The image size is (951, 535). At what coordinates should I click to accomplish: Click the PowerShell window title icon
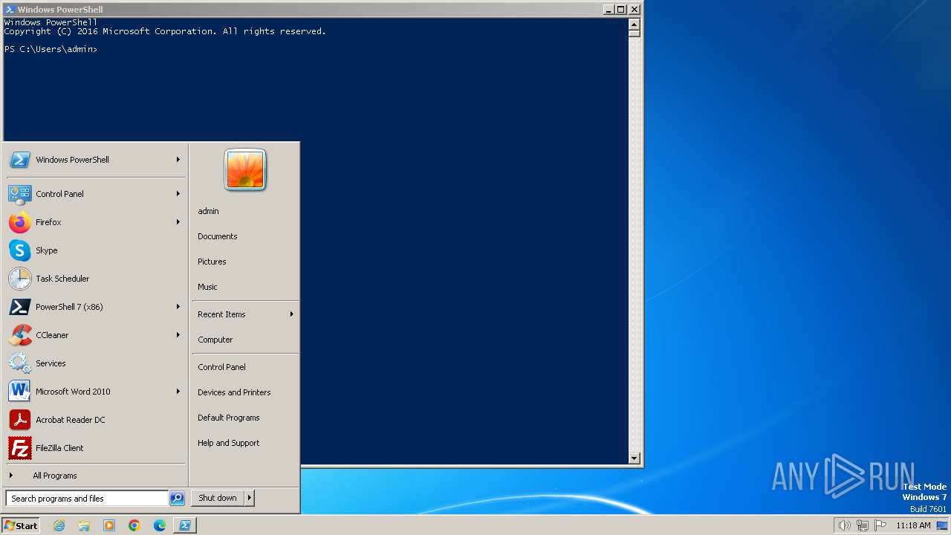[10, 10]
